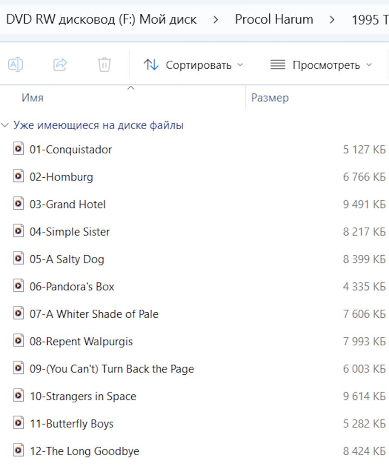The height and width of the screenshot is (475, 389).
Task: Click the media file icon for 10-Strangers in Space
Action: click(x=19, y=396)
